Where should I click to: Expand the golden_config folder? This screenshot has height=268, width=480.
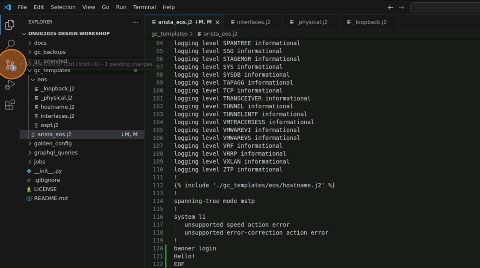(x=53, y=143)
